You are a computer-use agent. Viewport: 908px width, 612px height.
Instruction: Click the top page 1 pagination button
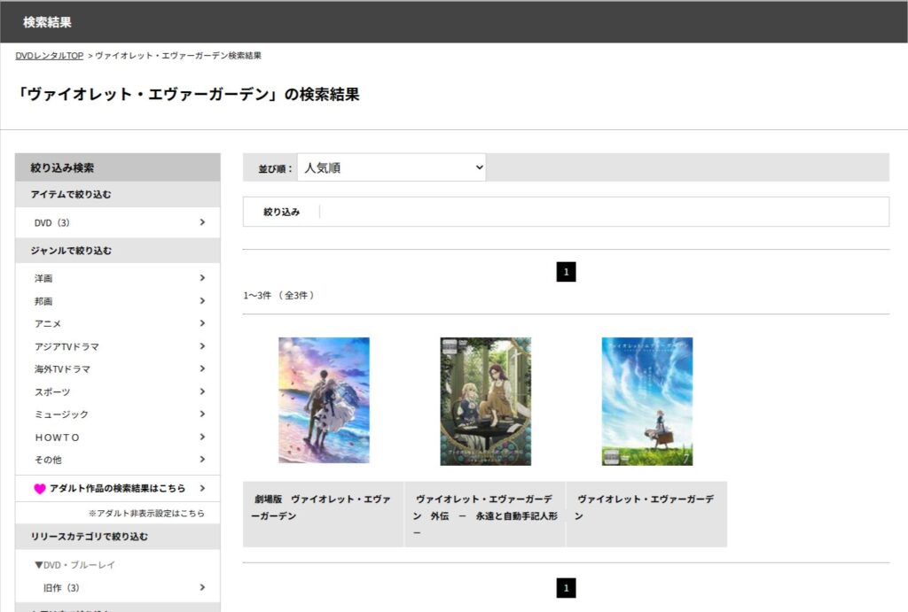pyautogui.click(x=566, y=272)
